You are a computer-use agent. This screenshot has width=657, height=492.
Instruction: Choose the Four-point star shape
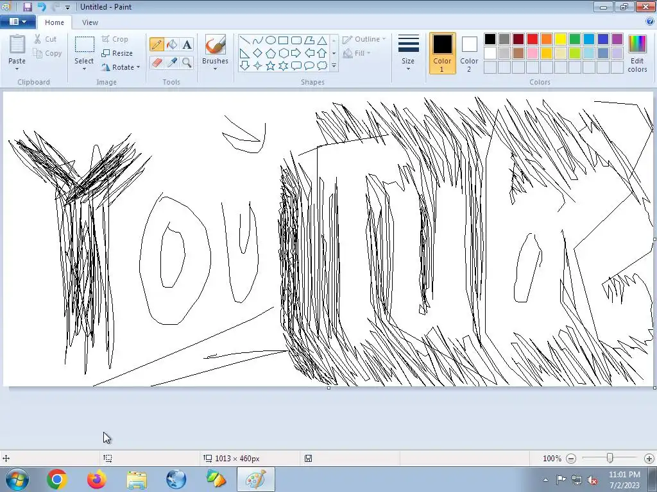[258, 66]
